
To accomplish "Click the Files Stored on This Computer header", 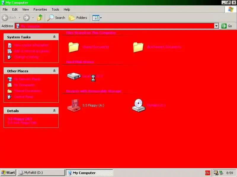I will point(91,33).
